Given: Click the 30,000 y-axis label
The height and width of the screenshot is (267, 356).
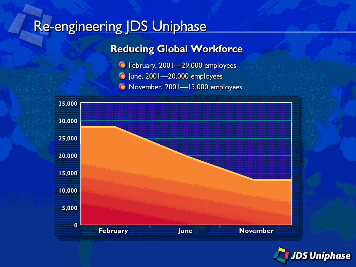Looking at the screenshot, I should [68, 121].
